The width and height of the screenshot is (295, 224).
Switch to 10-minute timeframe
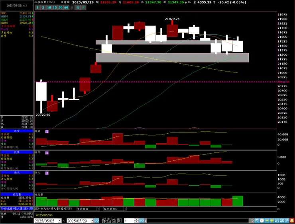[49, 8]
